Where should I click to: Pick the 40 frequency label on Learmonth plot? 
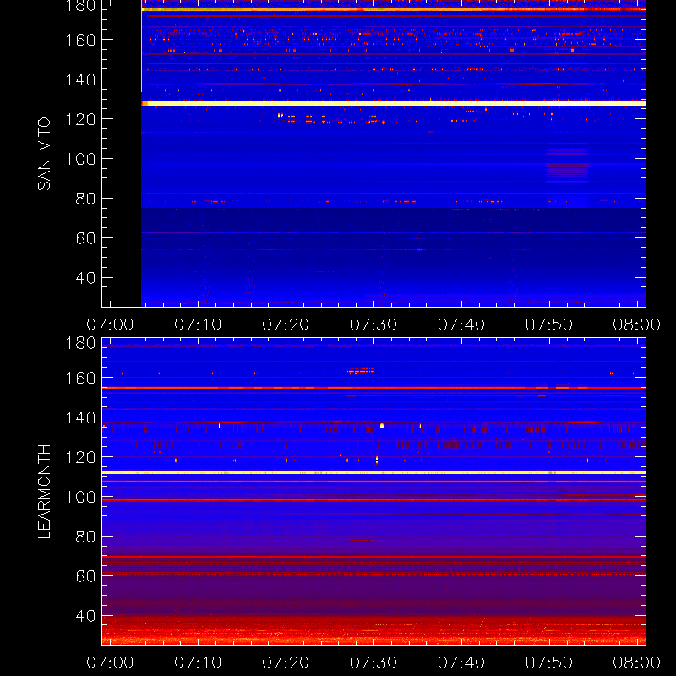(x=85, y=616)
